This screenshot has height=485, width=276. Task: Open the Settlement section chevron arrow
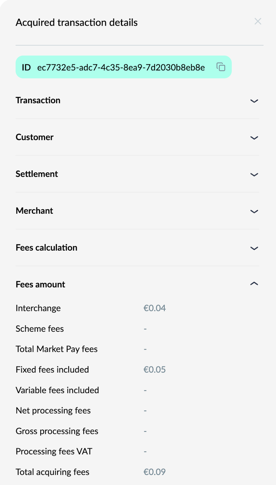254,174
